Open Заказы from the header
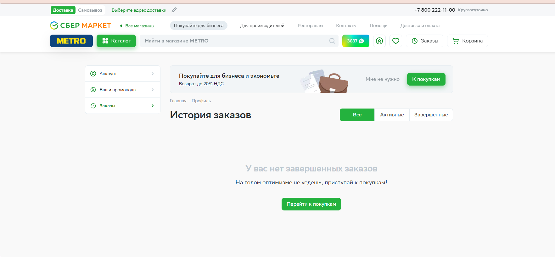Image resolution: width=555 pixels, height=257 pixels. pyautogui.click(x=424, y=41)
